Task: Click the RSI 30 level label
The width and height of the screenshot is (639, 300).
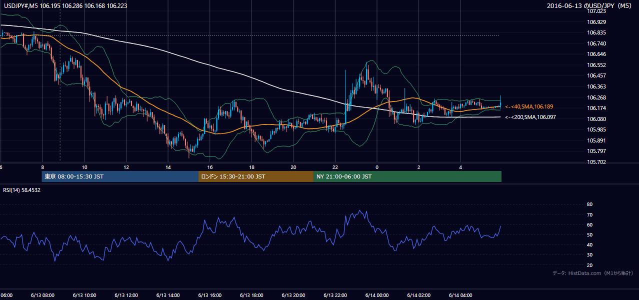Action: point(589,255)
